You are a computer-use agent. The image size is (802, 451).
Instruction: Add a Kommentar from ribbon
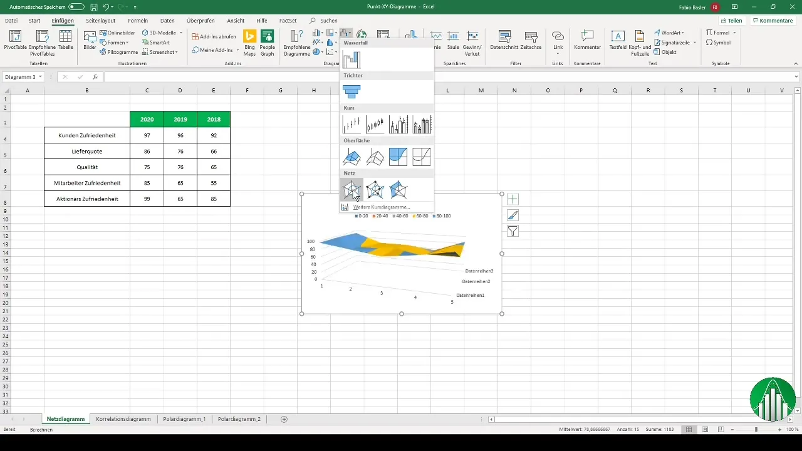click(587, 40)
